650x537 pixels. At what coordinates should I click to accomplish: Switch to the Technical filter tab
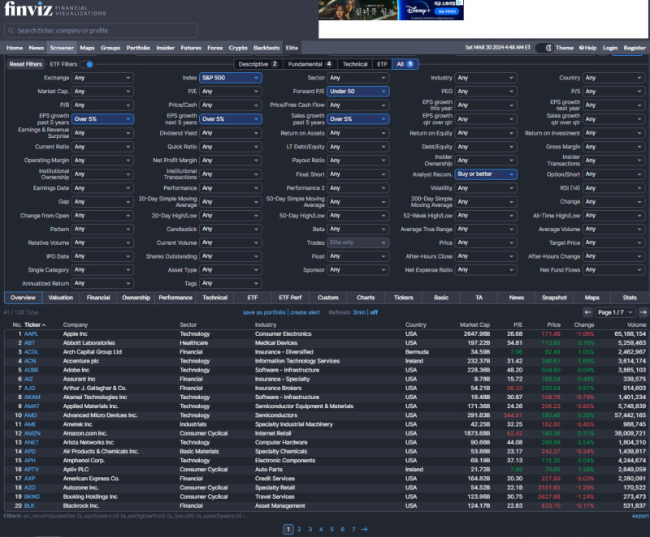pos(355,64)
